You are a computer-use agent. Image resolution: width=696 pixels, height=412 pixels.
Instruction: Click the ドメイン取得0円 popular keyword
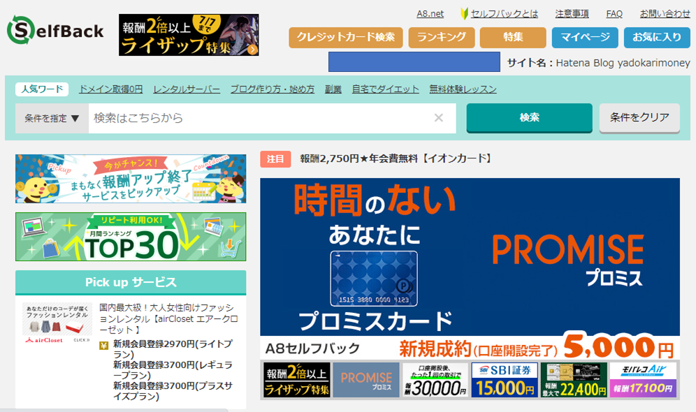(x=110, y=89)
